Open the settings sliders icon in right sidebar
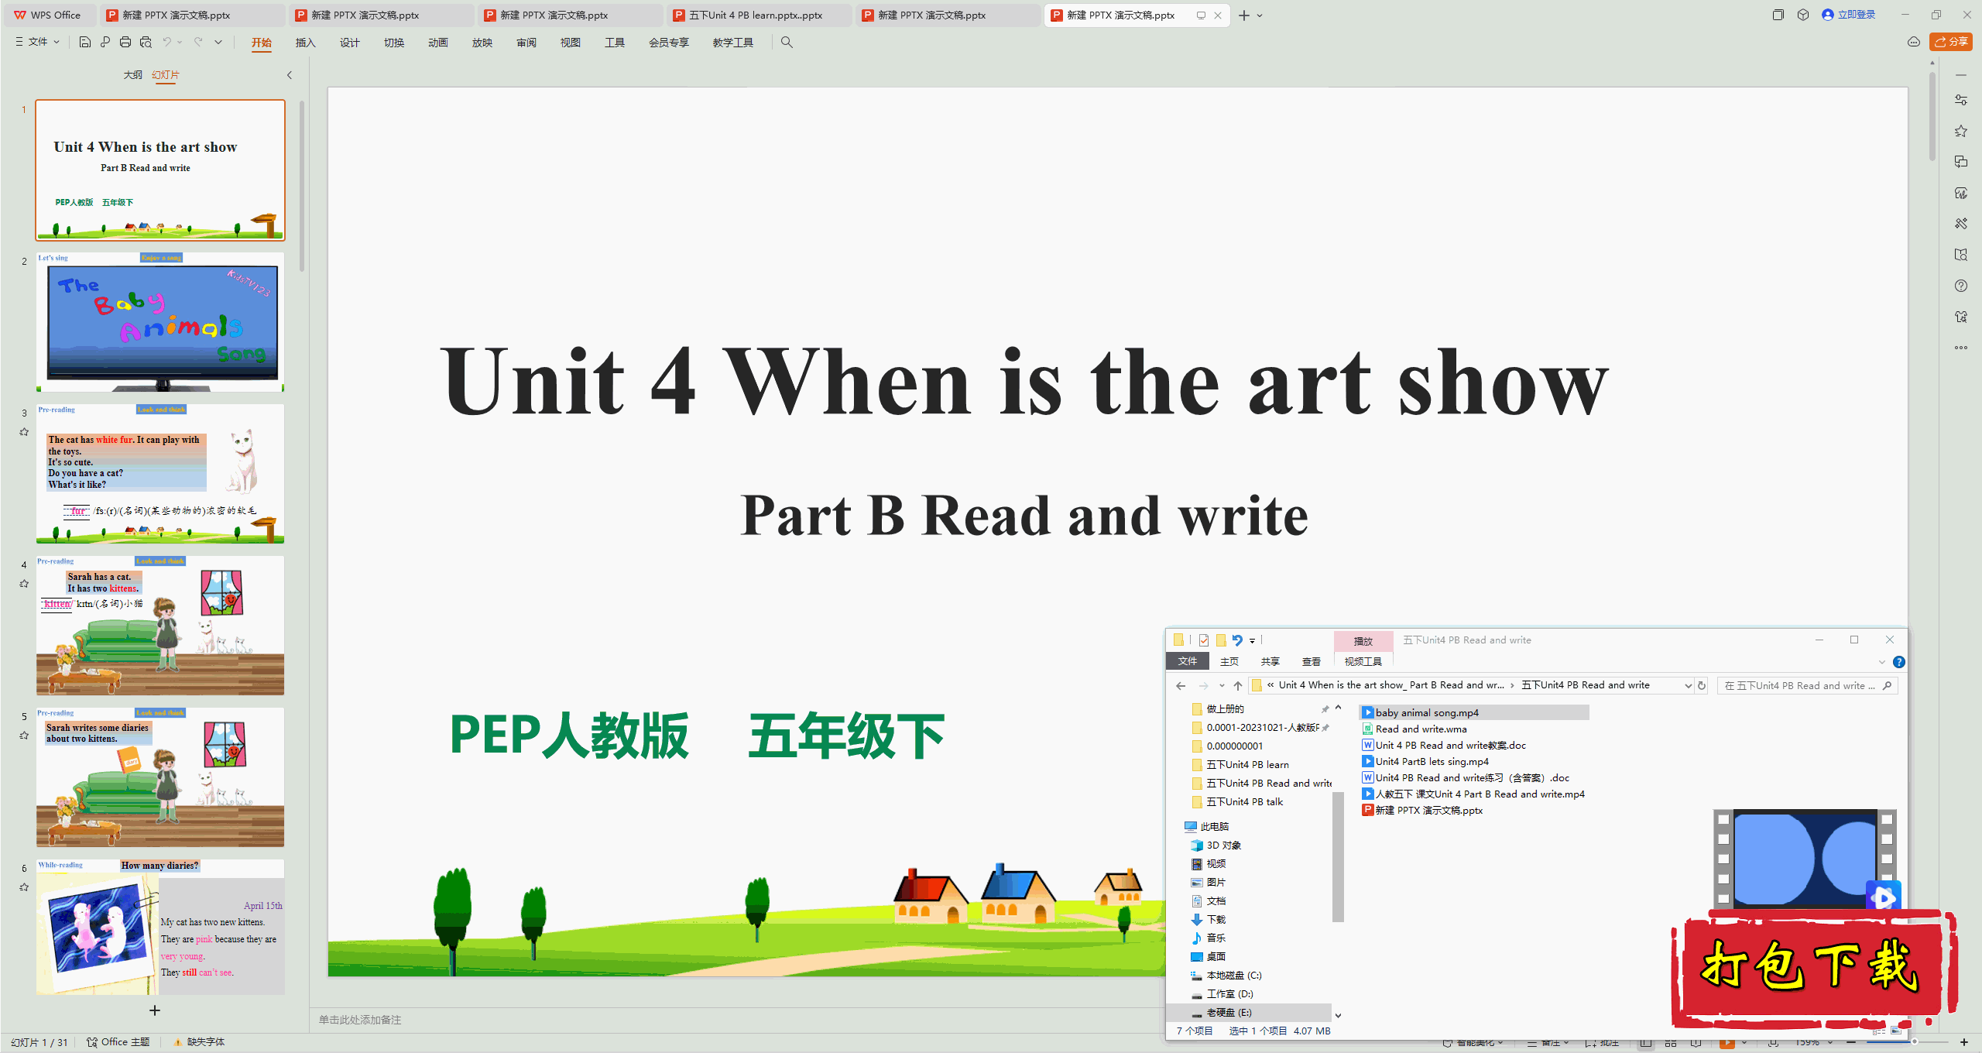This screenshot has height=1053, width=1982. 1961,100
